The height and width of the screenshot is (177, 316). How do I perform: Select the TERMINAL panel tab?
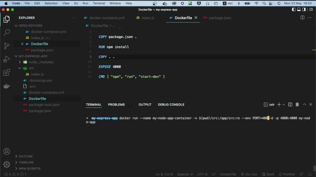click(x=94, y=105)
